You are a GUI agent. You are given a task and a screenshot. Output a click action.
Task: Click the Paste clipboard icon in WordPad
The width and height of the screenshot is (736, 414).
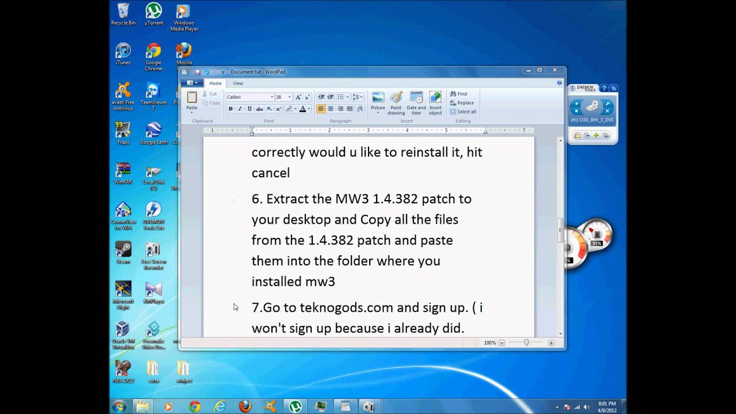pos(191,98)
